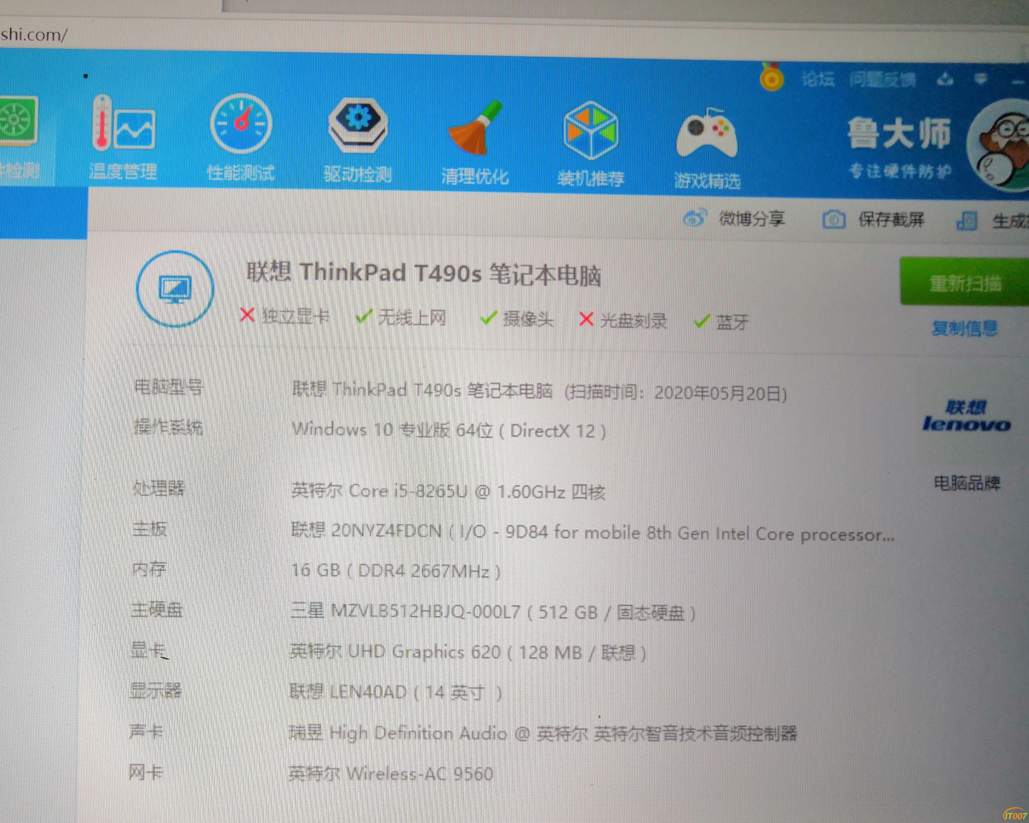Click the 光盘刻录 red cross indicator
This screenshot has height=823, width=1029.
coord(623,321)
